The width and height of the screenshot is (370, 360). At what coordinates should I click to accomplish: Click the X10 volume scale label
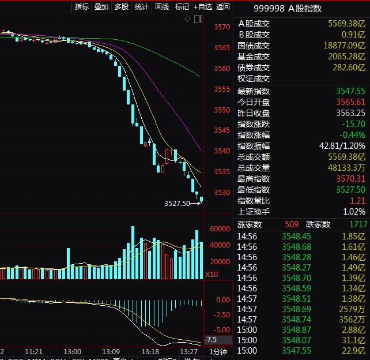(x=212, y=275)
